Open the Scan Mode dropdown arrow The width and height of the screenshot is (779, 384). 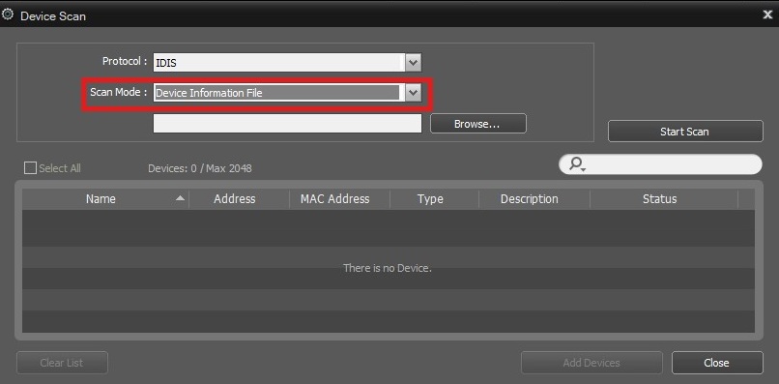click(414, 93)
